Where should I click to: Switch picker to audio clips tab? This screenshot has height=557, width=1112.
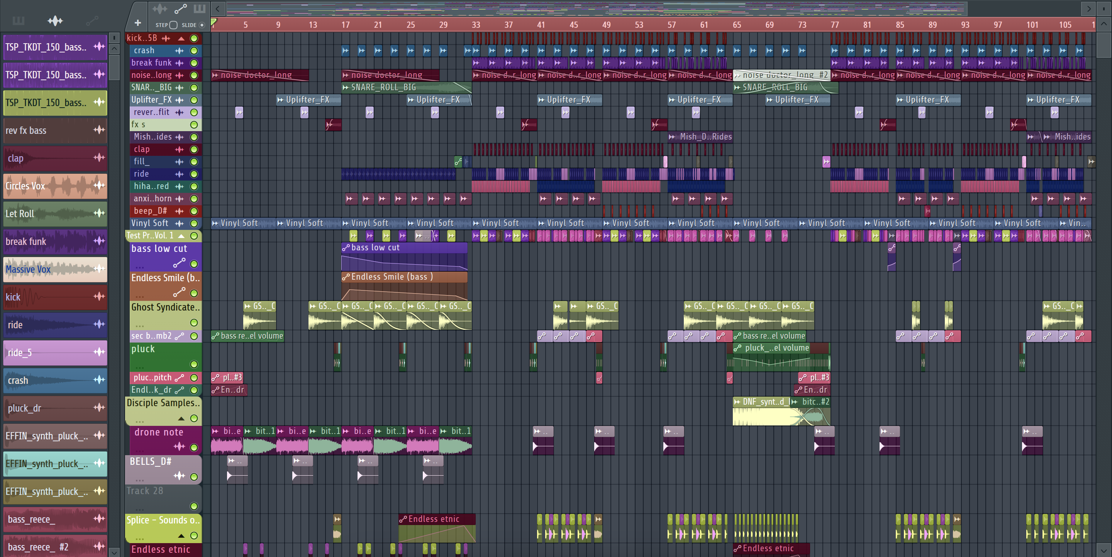point(55,20)
